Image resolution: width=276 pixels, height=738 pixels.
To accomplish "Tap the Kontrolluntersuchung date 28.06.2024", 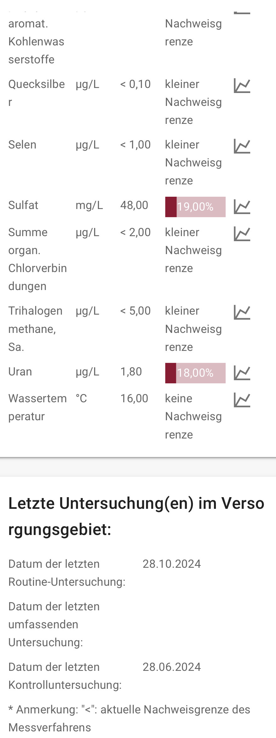I will (x=172, y=667).
